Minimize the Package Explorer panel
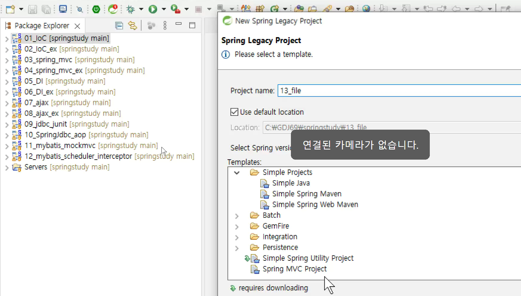 tap(179, 24)
